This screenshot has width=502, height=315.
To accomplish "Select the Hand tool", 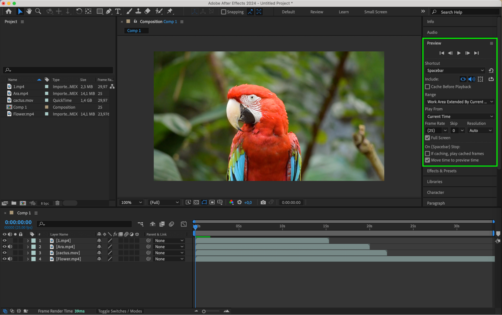I will pyautogui.click(x=29, y=11).
